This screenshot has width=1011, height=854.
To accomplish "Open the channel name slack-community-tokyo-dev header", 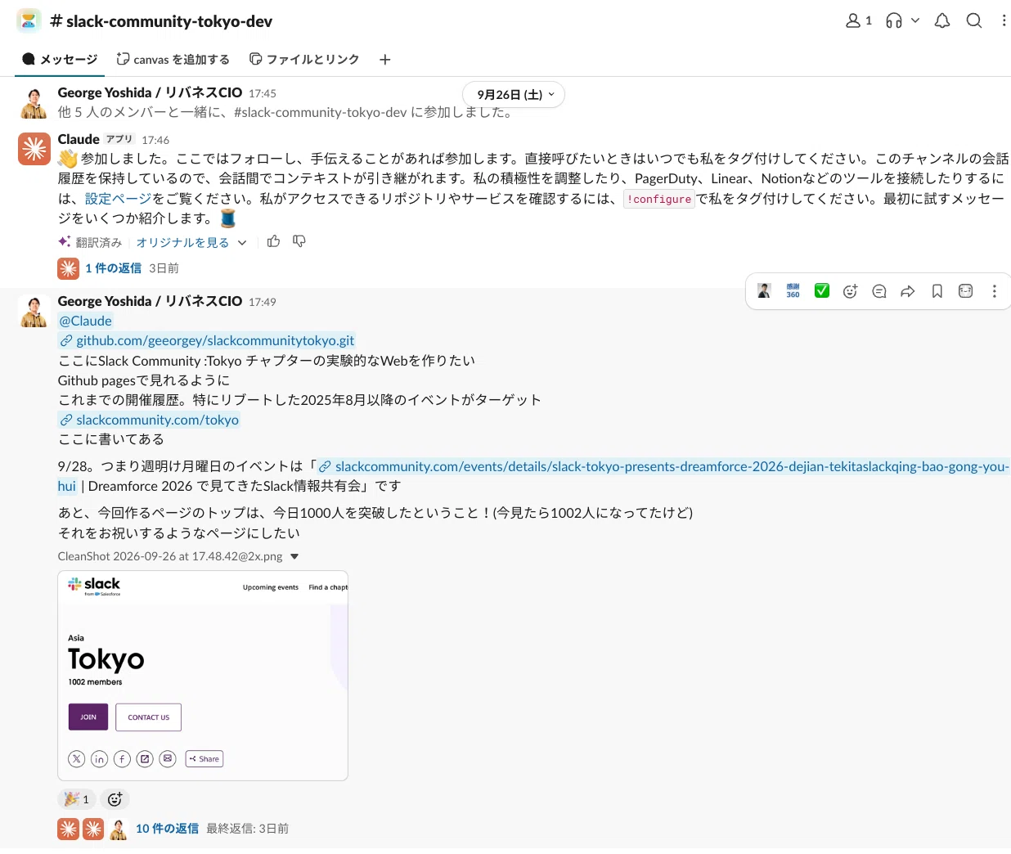I will [161, 21].
